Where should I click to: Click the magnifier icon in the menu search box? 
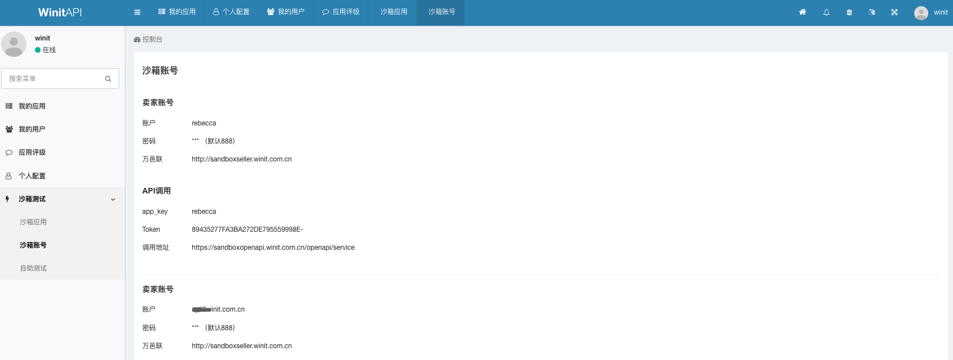pyautogui.click(x=108, y=79)
